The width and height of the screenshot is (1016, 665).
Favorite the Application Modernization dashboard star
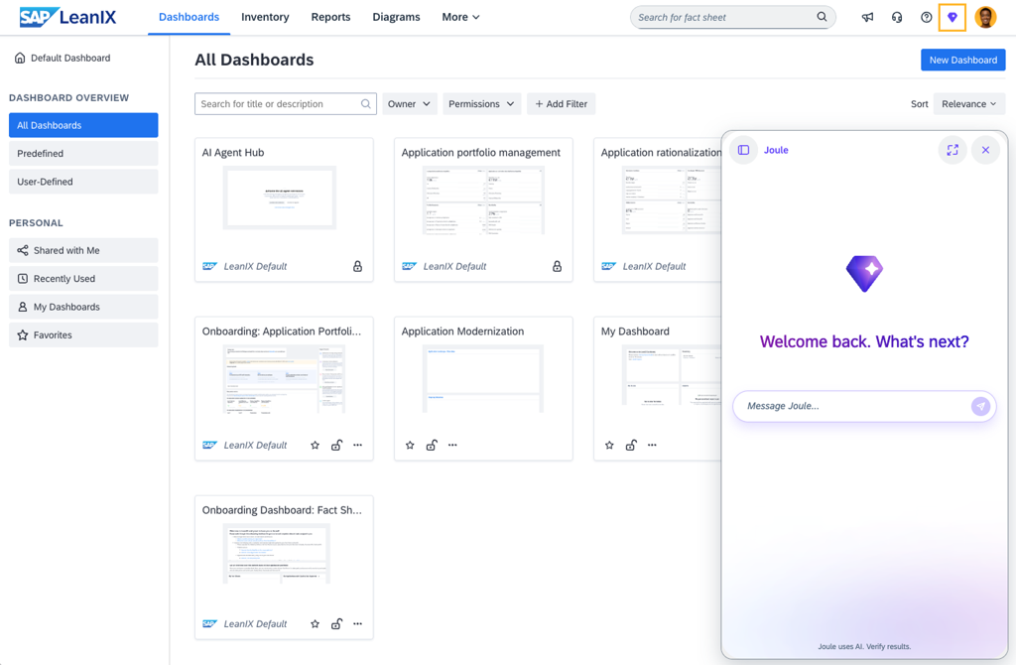[410, 446]
